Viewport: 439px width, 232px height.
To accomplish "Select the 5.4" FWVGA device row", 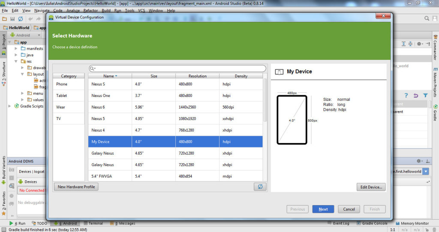I will [x=175, y=176].
